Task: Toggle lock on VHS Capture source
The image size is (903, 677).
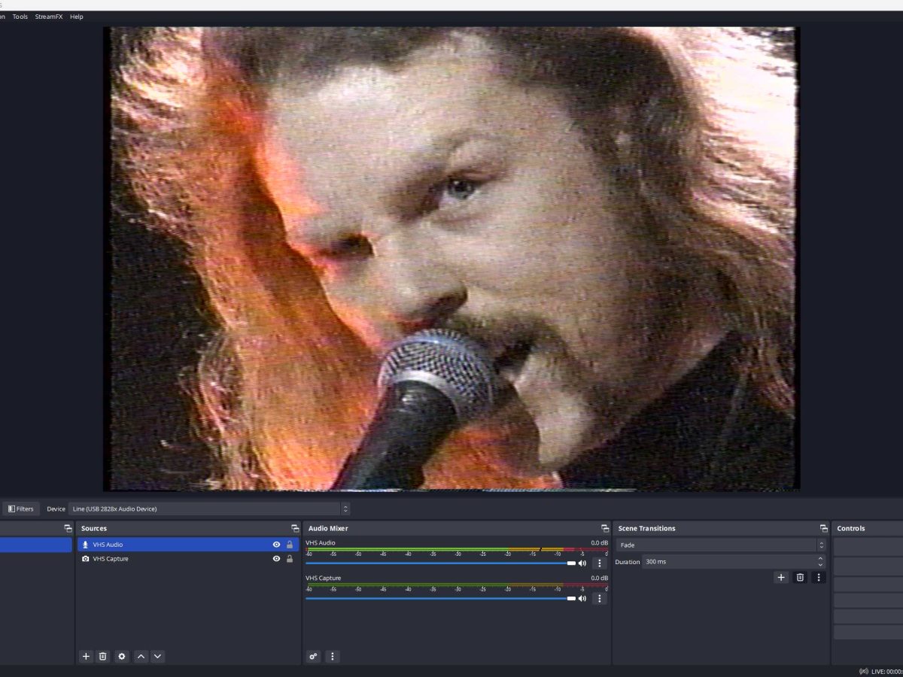Action: coord(290,559)
